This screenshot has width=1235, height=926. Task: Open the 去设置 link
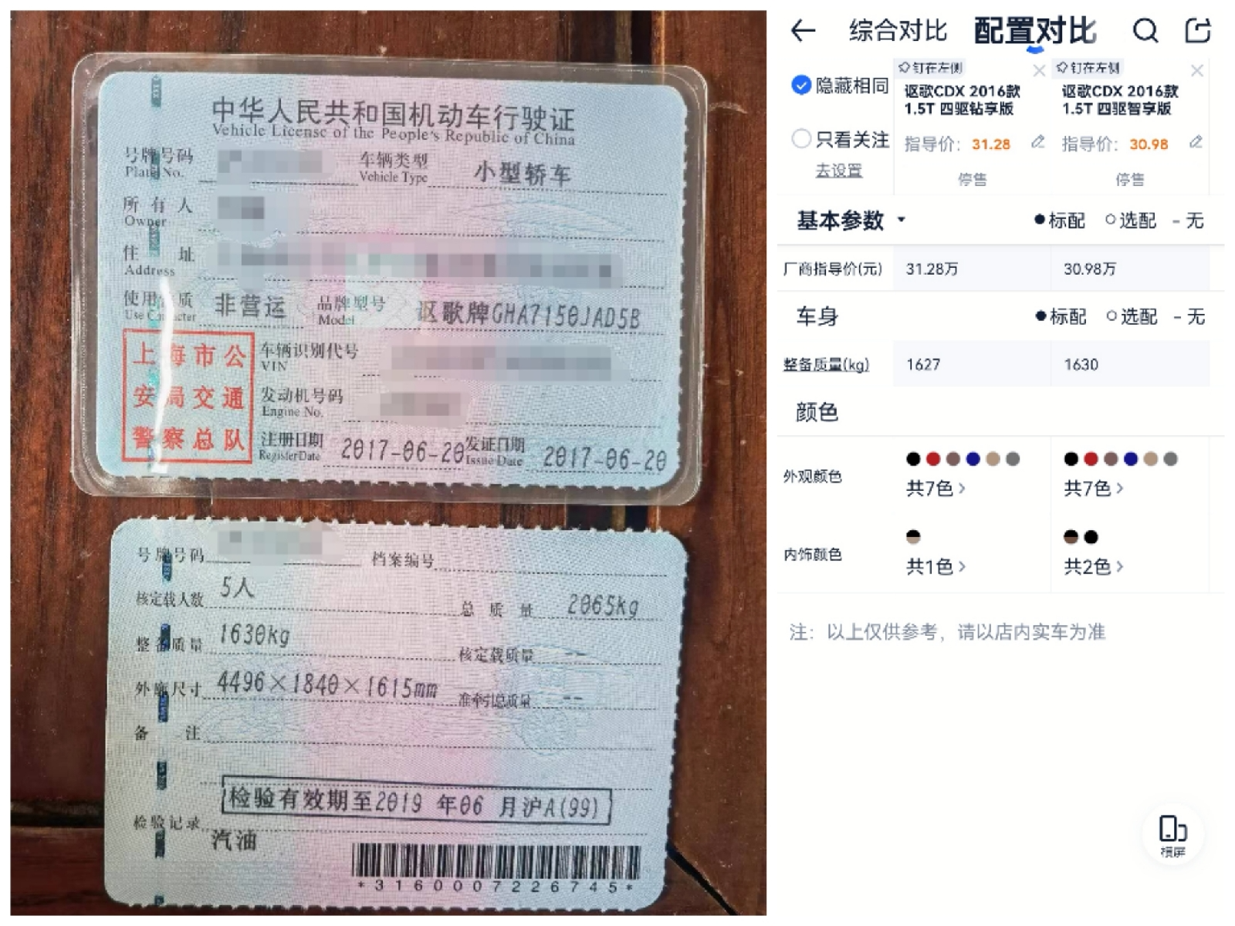pos(838,171)
